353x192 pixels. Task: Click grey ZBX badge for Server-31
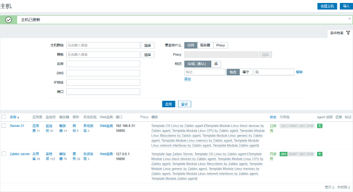(283, 126)
